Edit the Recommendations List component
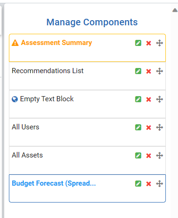This screenshot has width=178, height=218. click(x=138, y=71)
